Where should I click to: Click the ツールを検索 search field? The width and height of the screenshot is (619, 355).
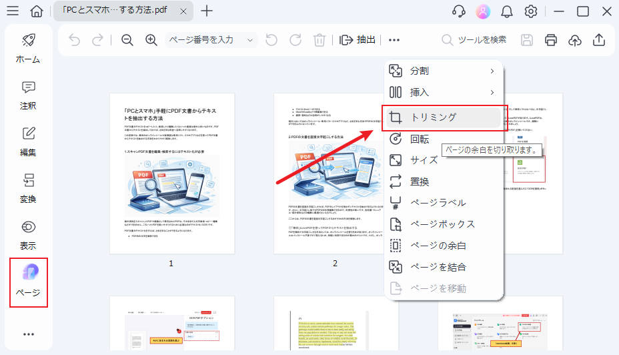(474, 40)
